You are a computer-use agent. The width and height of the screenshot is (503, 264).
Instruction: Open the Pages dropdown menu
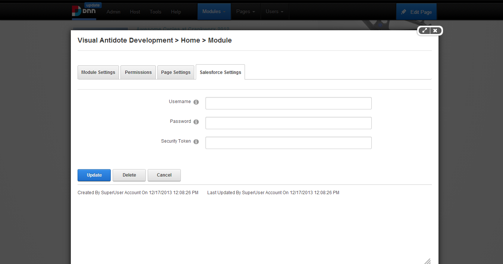246,12
